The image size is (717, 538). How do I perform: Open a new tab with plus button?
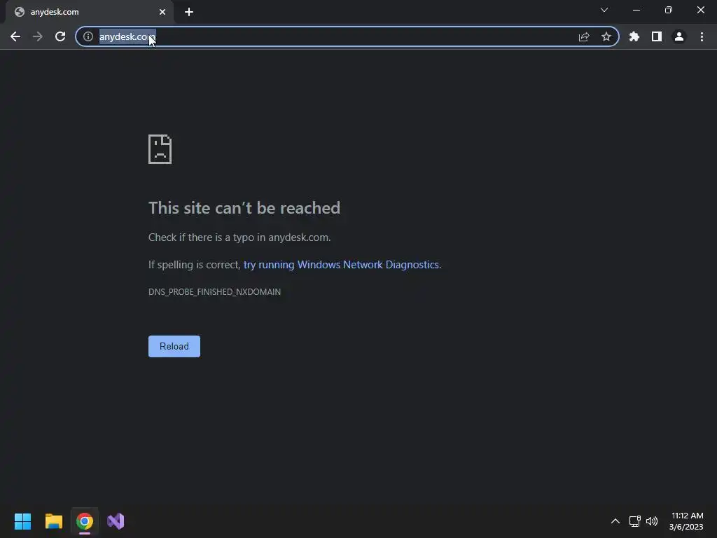pyautogui.click(x=189, y=12)
